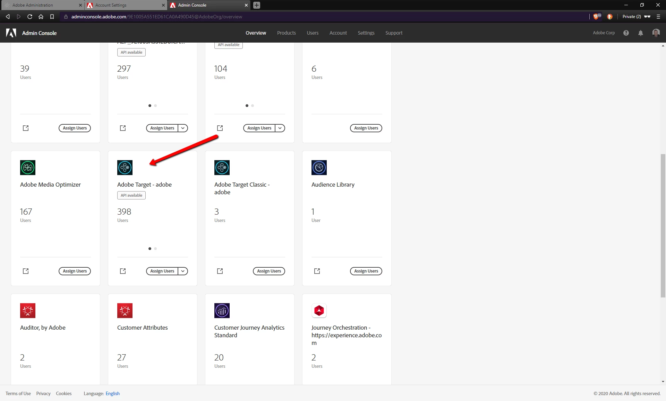Screen dimensions: 666x401
Task: Go to the Products tab
Action: [286, 33]
